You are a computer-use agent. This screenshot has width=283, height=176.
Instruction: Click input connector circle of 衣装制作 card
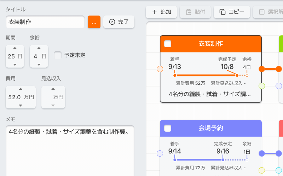click(x=160, y=69)
